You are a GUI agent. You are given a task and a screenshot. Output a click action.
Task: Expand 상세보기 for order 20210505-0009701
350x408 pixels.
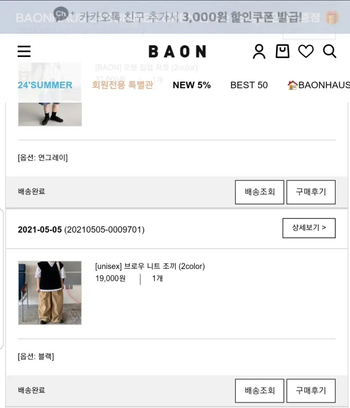click(x=309, y=228)
